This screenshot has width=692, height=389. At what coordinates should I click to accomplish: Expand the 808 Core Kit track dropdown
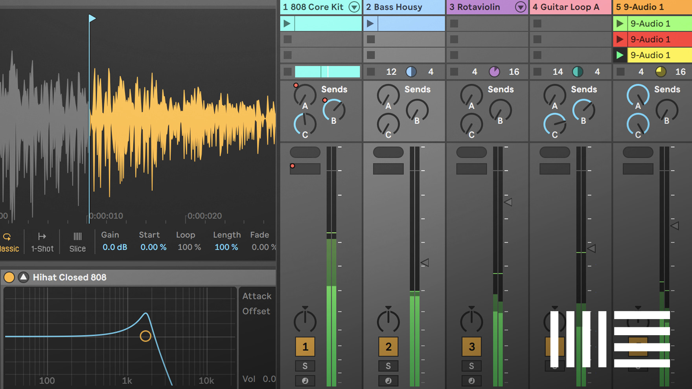coord(354,7)
